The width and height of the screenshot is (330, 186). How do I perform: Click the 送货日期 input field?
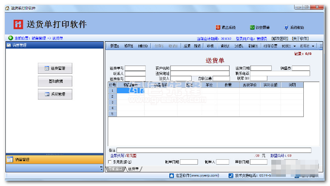point(261,68)
